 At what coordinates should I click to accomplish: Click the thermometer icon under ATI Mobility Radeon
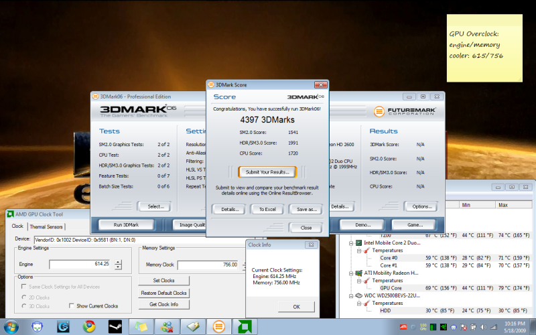pos(366,280)
